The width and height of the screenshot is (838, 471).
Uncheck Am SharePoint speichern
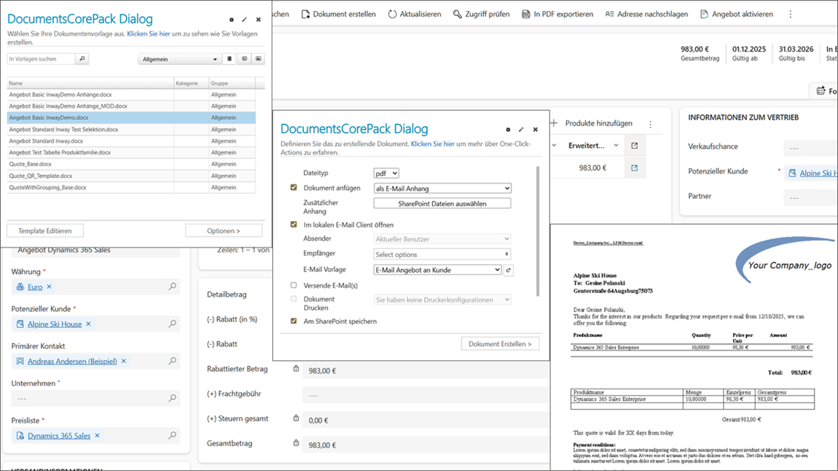tap(294, 322)
